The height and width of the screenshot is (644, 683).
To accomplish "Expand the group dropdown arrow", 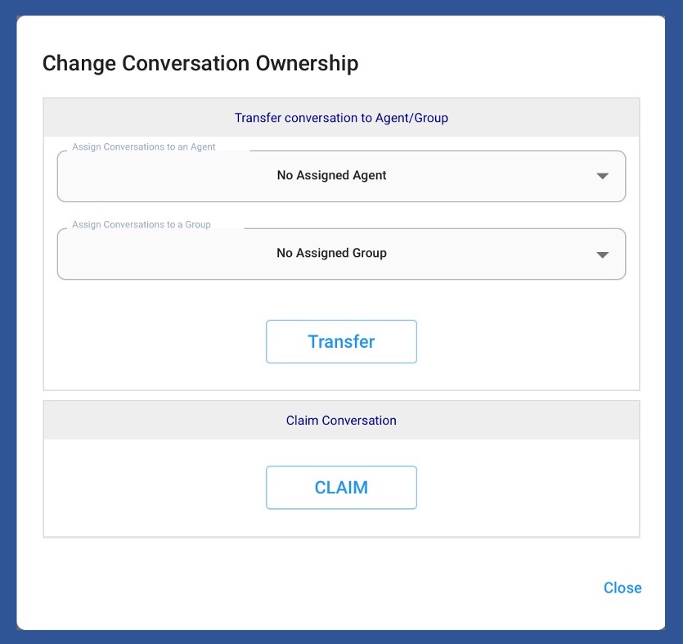I will (x=603, y=254).
